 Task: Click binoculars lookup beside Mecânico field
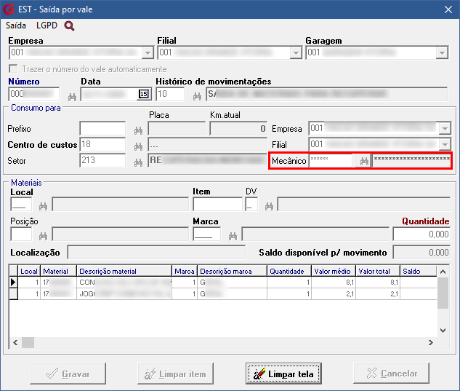364,161
